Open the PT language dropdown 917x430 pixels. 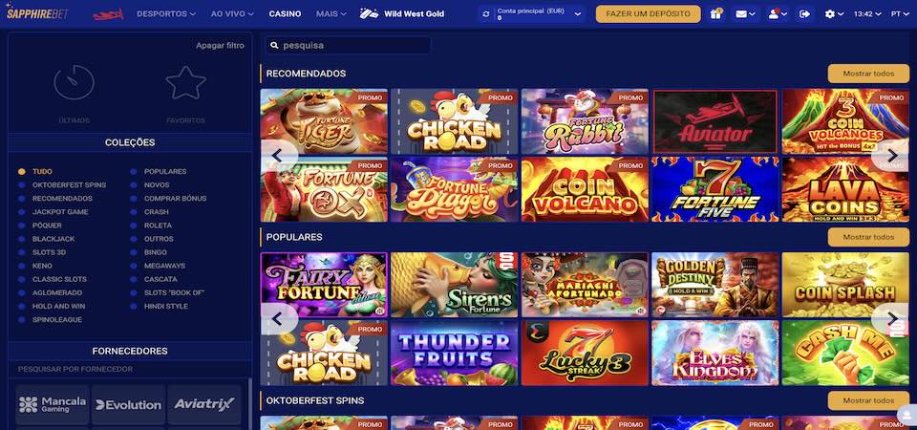[x=900, y=13]
